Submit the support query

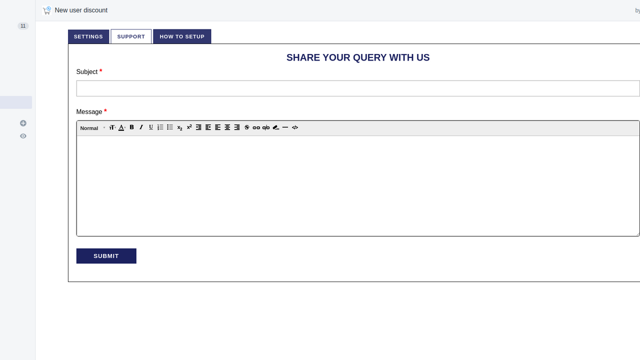pos(106,256)
